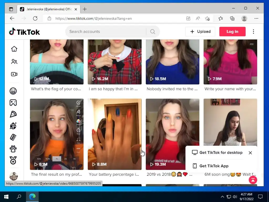Open the Windows Start menu
269x202 pixels.
coord(6,197)
